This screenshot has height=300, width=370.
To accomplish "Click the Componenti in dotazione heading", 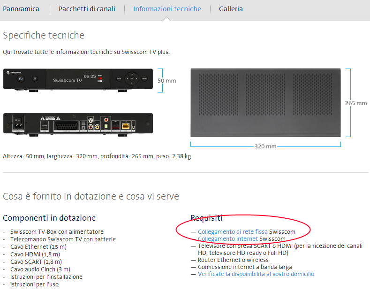I will coord(49,218).
